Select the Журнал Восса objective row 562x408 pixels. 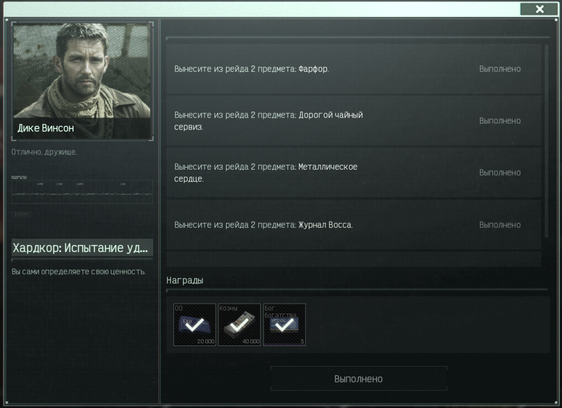354,225
